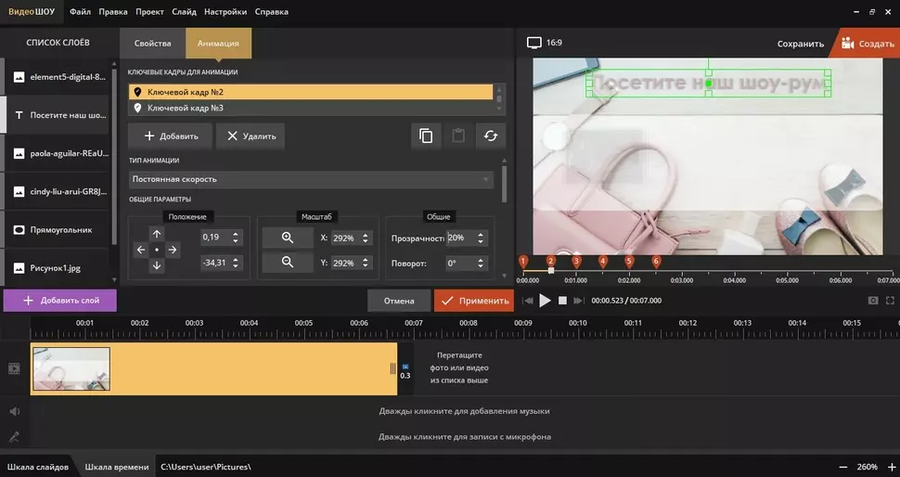The image size is (900, 477).
Task: Click the reset keyframe refresh icon
Action: 490,136
